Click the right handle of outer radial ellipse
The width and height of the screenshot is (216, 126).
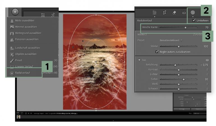click(125, 62)
